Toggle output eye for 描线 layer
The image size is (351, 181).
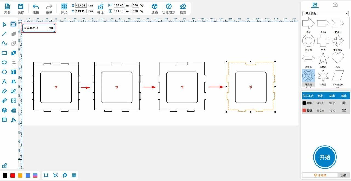(344, 110)
